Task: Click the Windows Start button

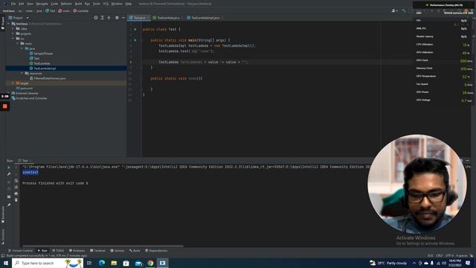Action: pos(6,263)
